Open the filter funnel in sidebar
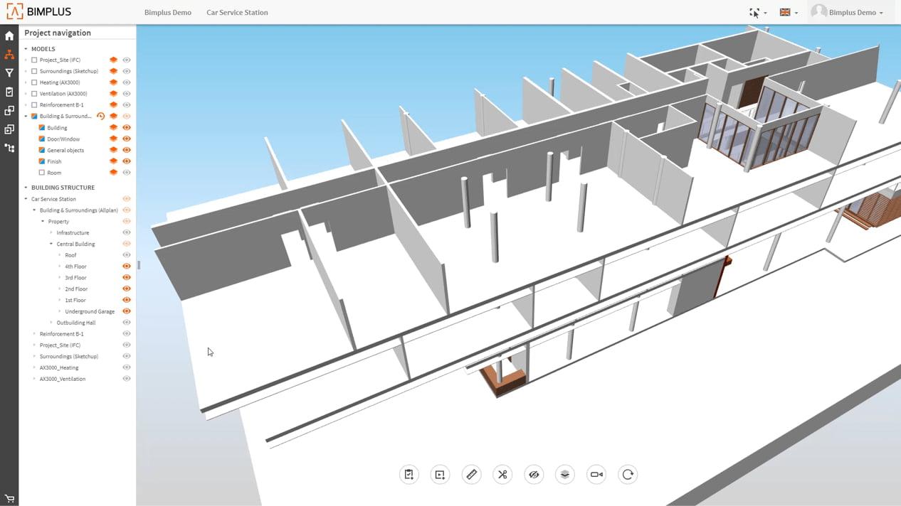The height and width of the screenshot is (506, 901). (x=9, y=73)
